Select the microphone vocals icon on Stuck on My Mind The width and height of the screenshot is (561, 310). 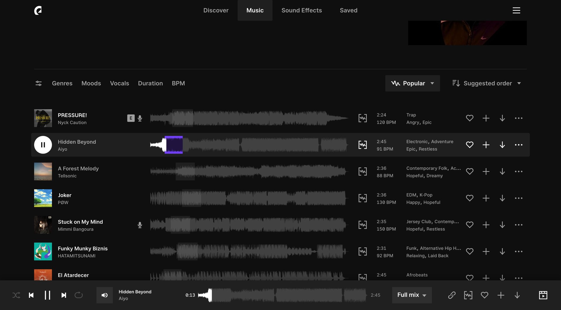pyautogui.click(x=140, y=225)
